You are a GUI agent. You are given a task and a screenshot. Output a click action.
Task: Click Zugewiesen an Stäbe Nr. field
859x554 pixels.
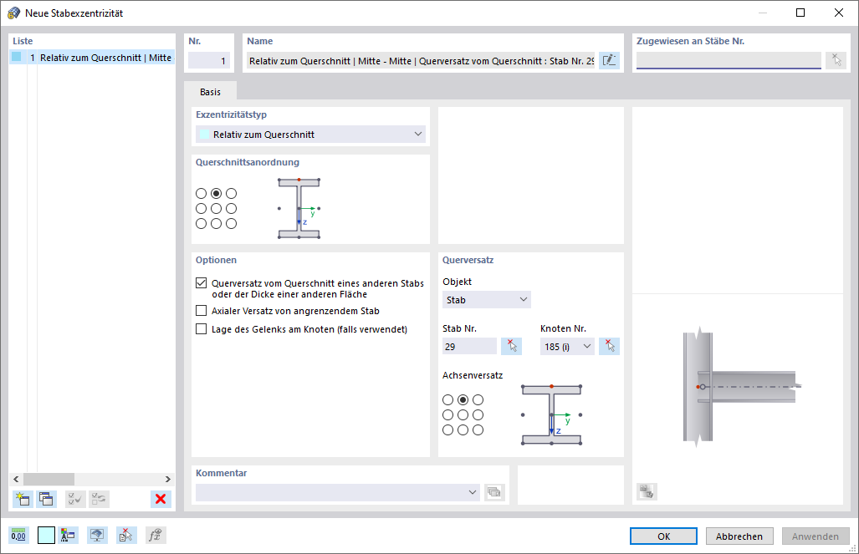coord(729,60)
